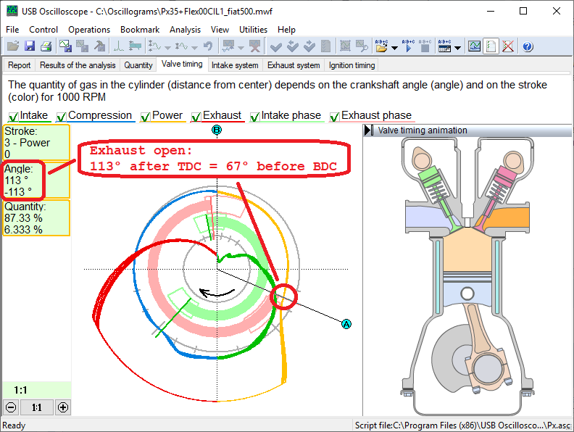The height and width of the screenshot is (432, 574).
Task: Collapse the Valve timing animation panel
Action: click(x=370, y=130)
